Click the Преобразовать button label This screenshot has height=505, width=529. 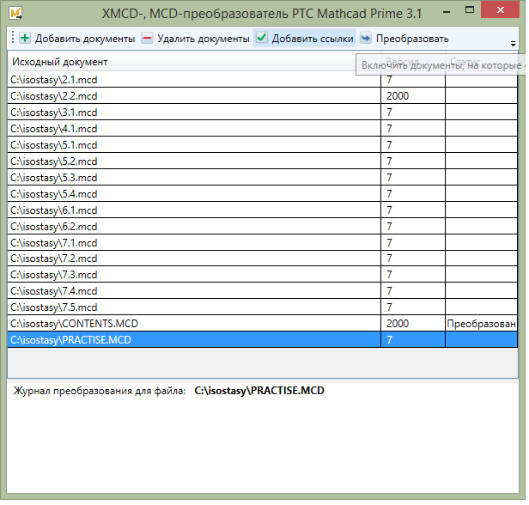point(412,39)
